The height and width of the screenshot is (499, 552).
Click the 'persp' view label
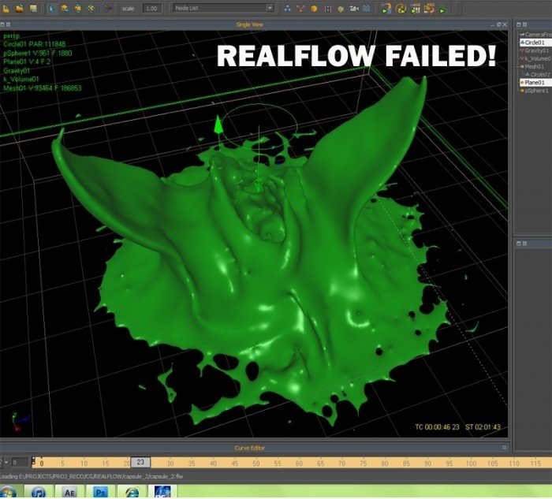[x=12, y=36]
